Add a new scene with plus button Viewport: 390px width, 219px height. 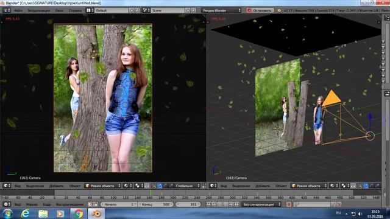click(188, 10)
